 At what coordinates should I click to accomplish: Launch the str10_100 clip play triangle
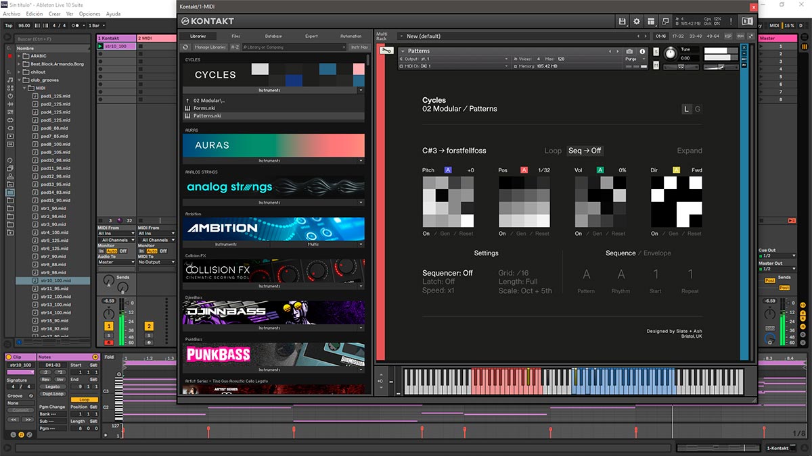(100, 46)
